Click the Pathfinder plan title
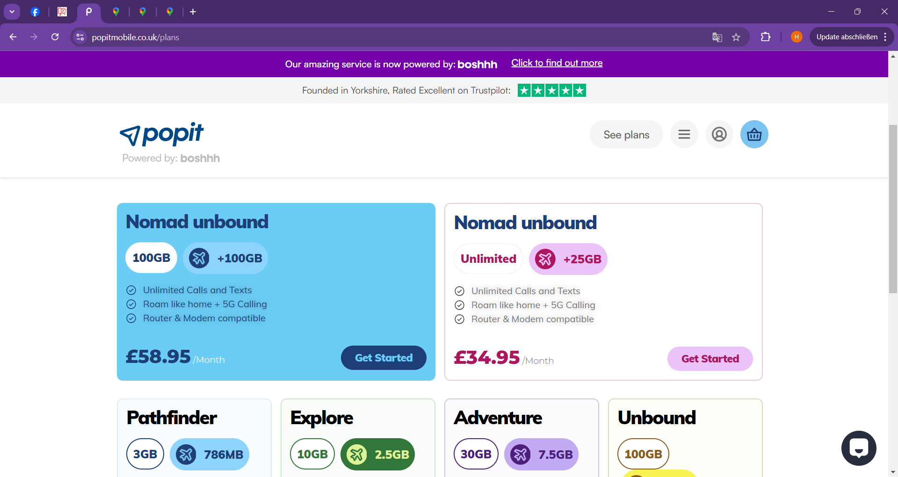898x477 pixels. point(172,418)
